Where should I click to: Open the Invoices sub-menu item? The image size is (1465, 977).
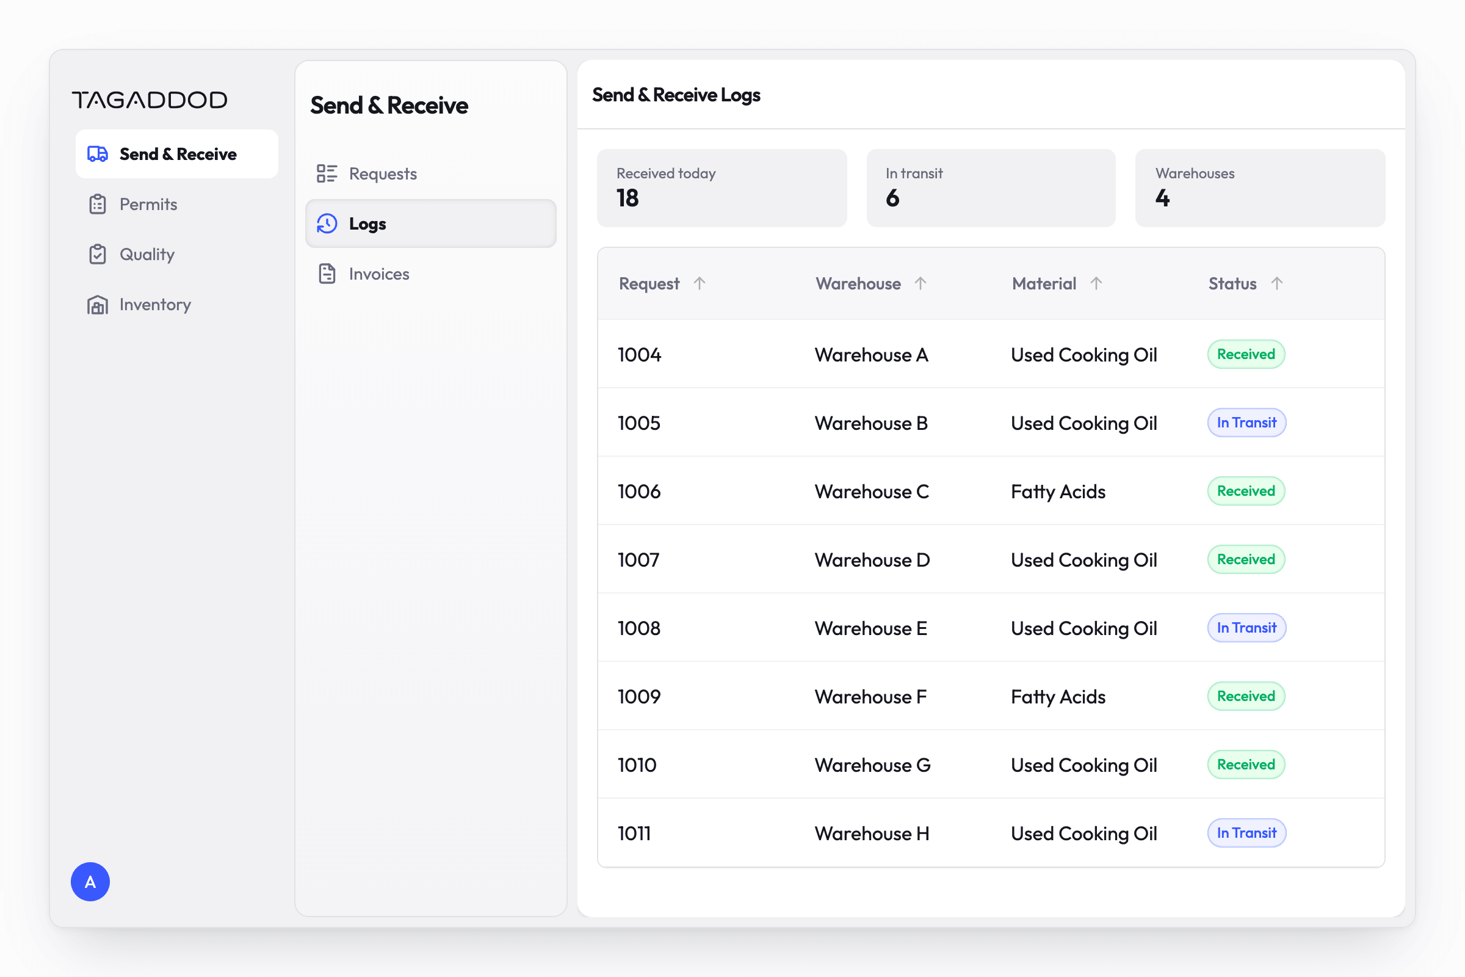click(x=430, y=274)
